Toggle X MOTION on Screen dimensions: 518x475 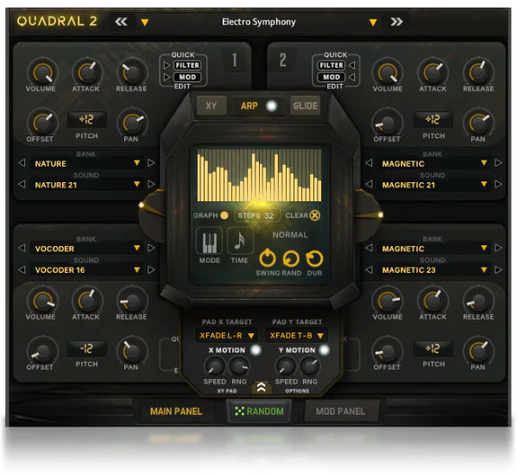256,350
